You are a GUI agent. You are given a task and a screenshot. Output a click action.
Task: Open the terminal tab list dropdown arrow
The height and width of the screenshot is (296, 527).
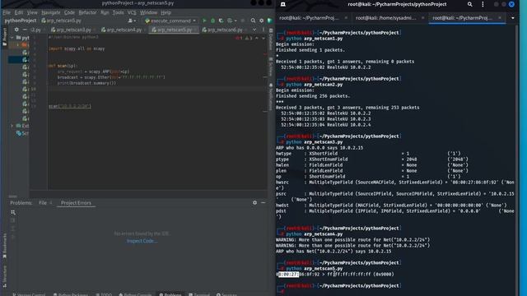point(512,18)
